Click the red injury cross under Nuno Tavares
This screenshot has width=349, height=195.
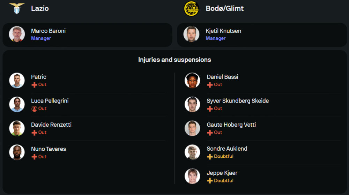pyautogui.click(x=34, y=157)
